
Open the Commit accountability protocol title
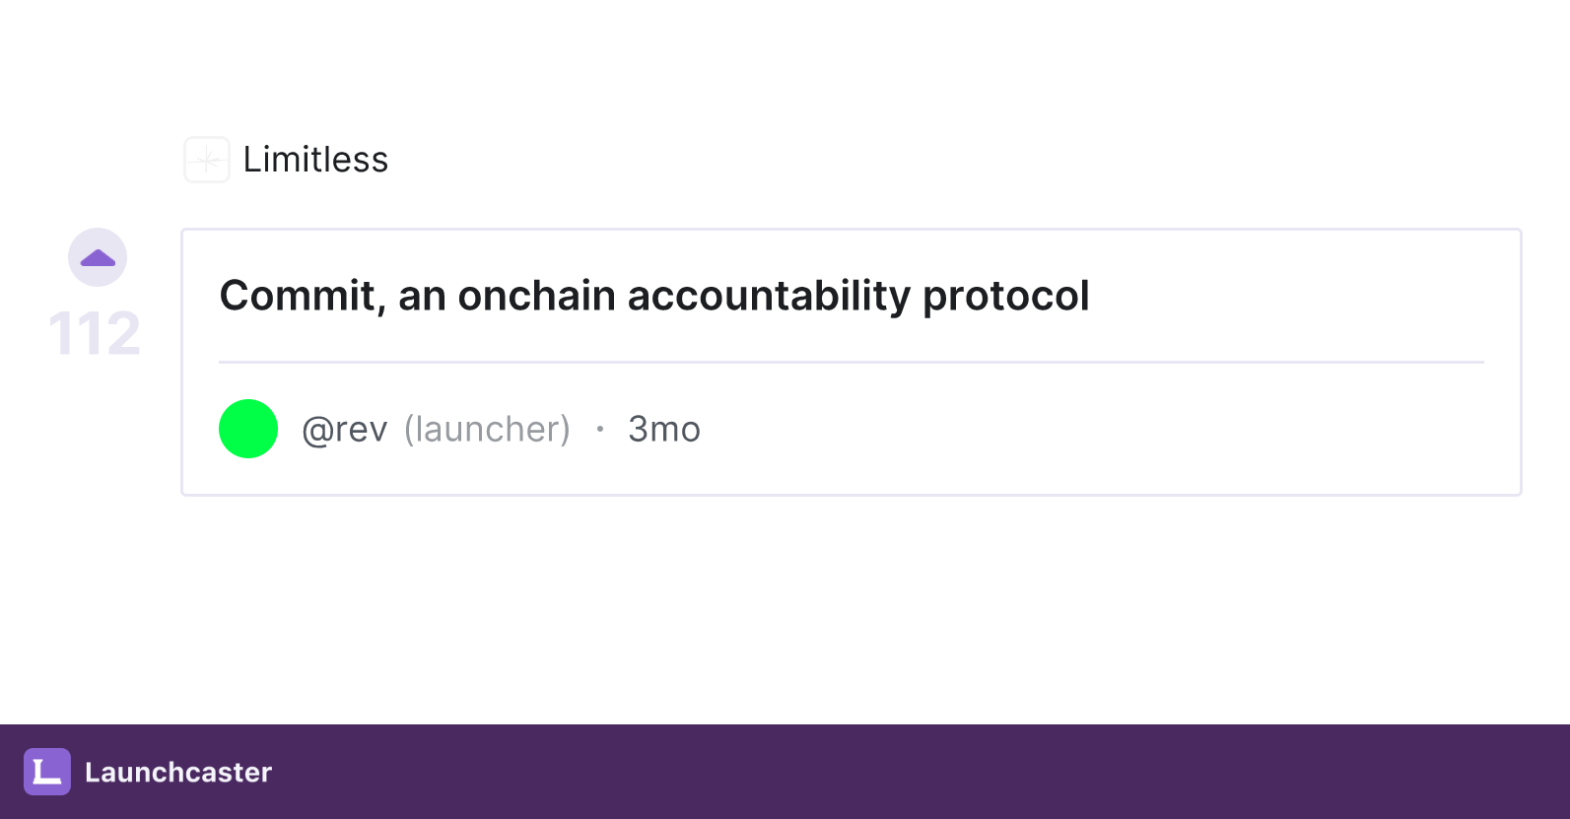pos(654,296)
